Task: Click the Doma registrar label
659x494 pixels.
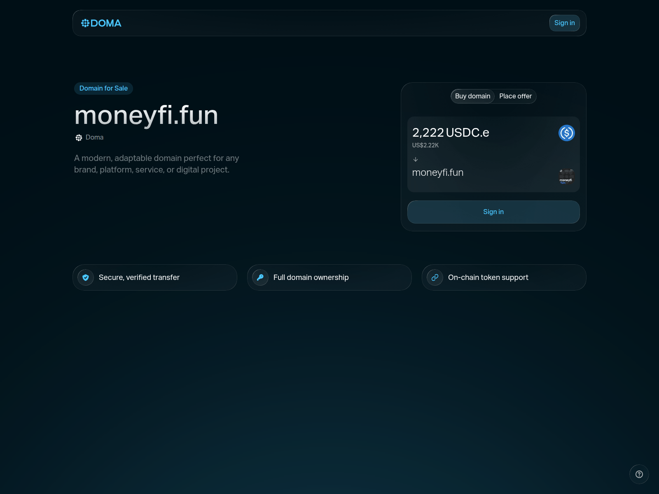Action: coord(94,137)
